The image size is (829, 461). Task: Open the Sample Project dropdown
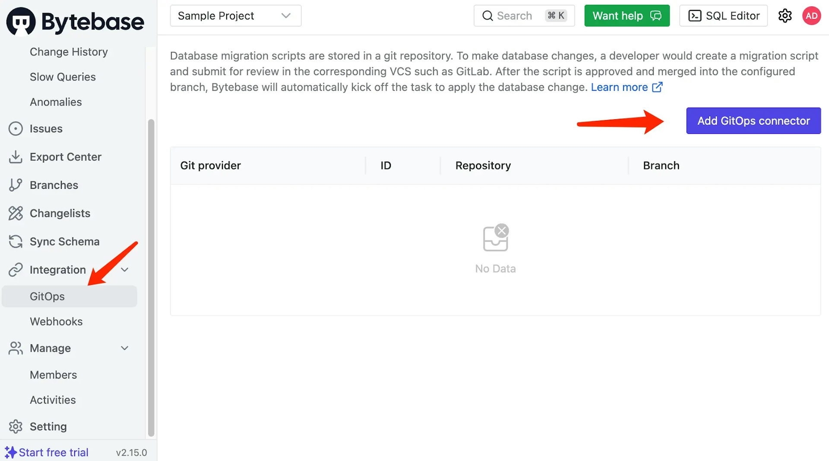[x=236, y=16]
